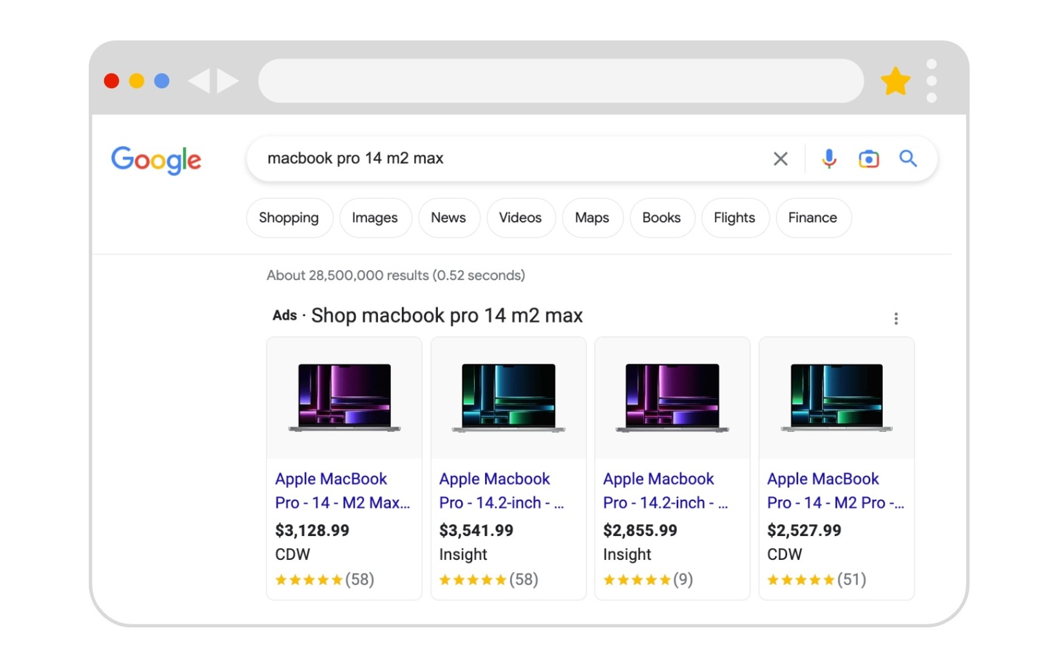The image size is (1056, 650).
Task: Open the $3,541.99 MacBook Pro listing title
Action: (x=502, y=491)
